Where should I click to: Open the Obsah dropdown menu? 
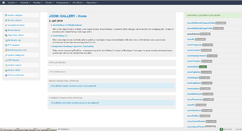click(x=49, y=3)
